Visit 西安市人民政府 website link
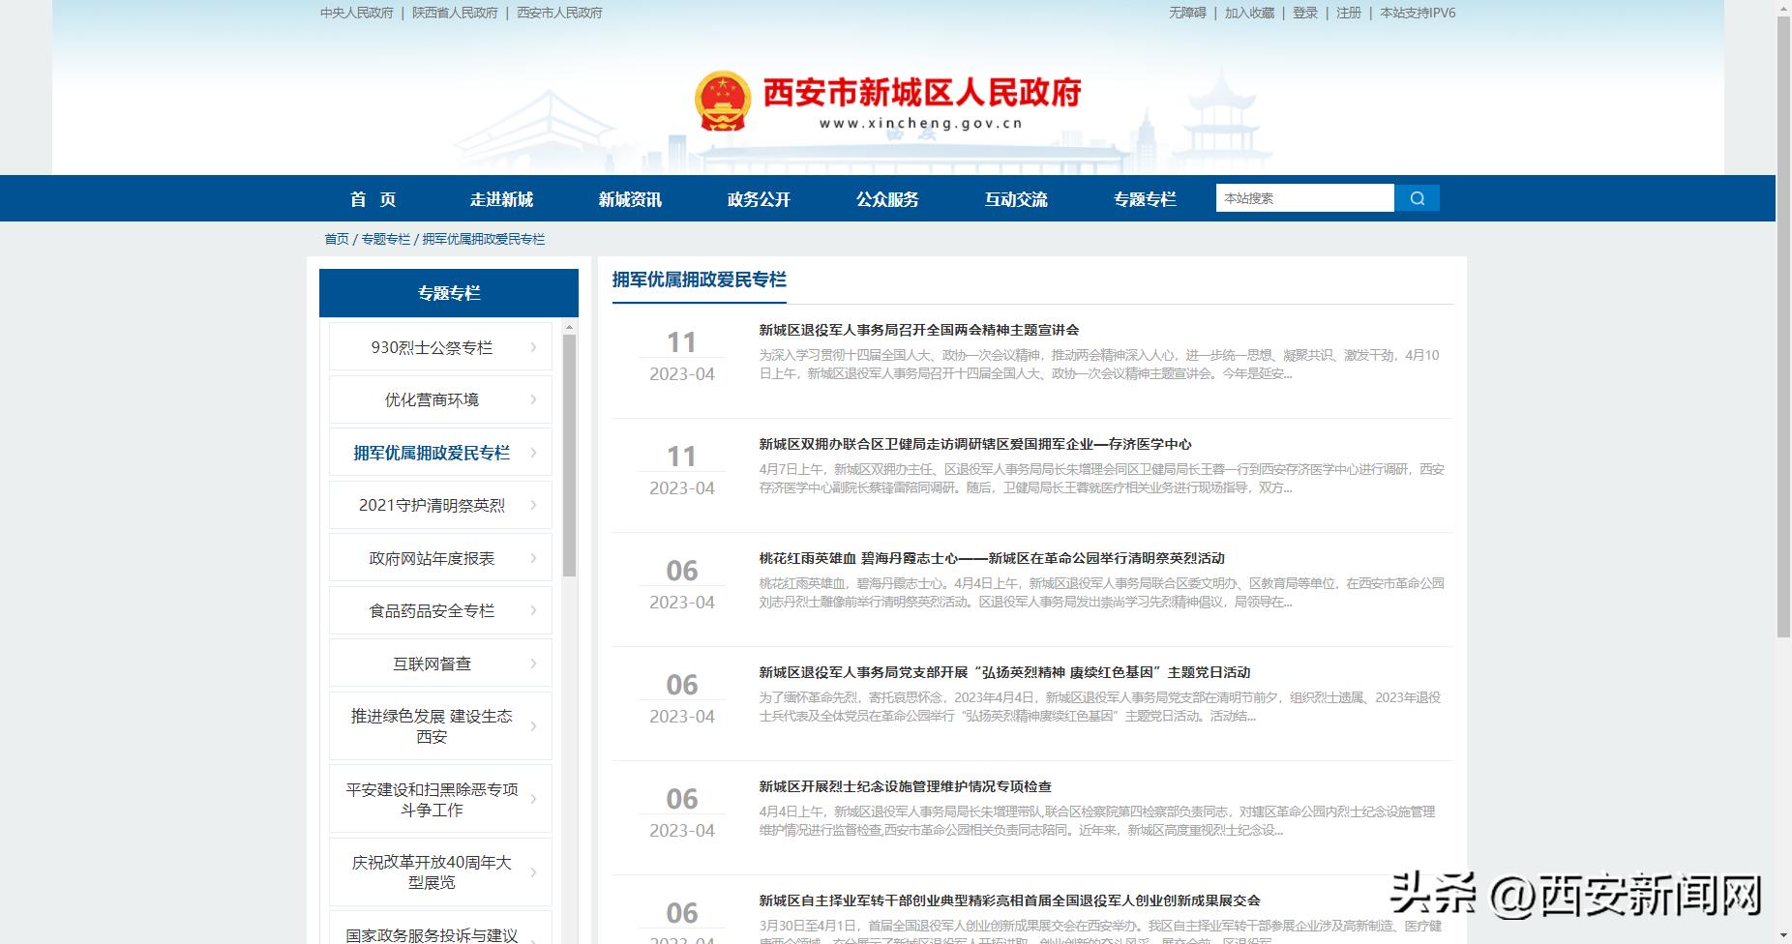 point(556,13)
